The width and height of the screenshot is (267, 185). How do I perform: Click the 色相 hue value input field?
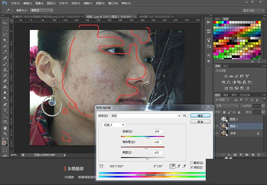pyautogui.click(x=159, y=132)
